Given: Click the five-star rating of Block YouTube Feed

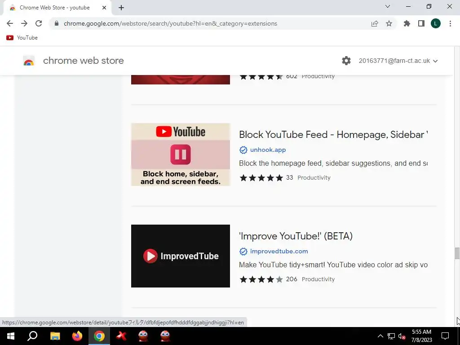Looking at the screenshot, I should point(261,178).
